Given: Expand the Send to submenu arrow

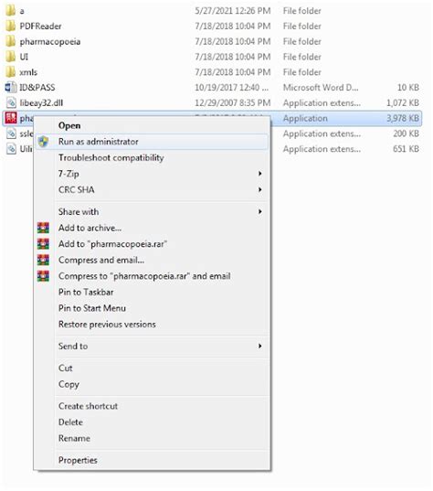Looking at the screenshot, I should tap(260, 346).
